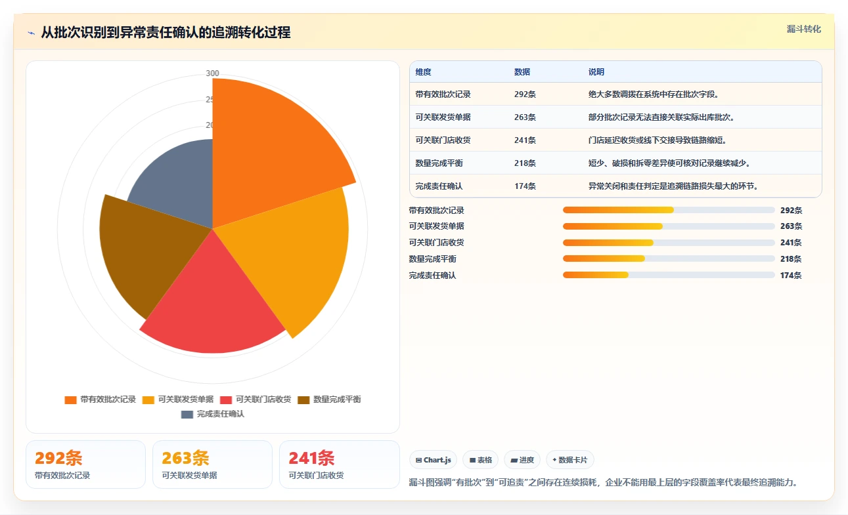Click the 漏斗转化 label in header

pos(804,29)
